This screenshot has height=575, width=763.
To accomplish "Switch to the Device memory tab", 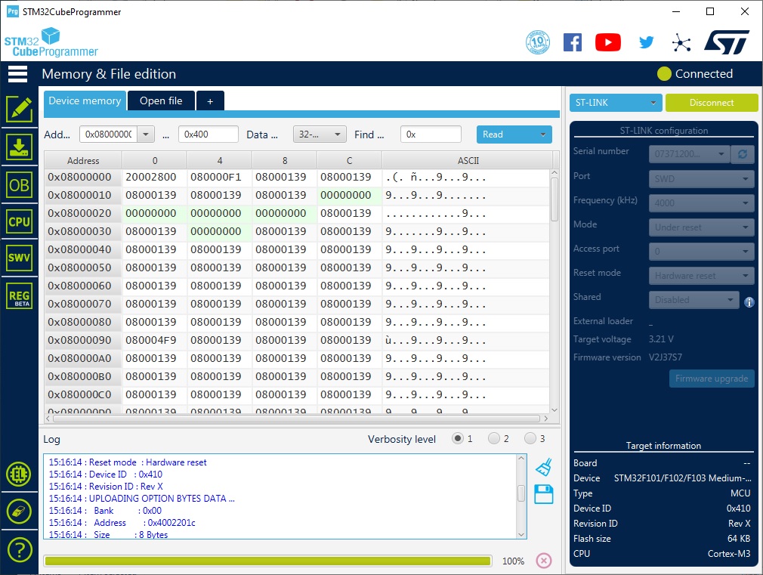I will (85, 100).
